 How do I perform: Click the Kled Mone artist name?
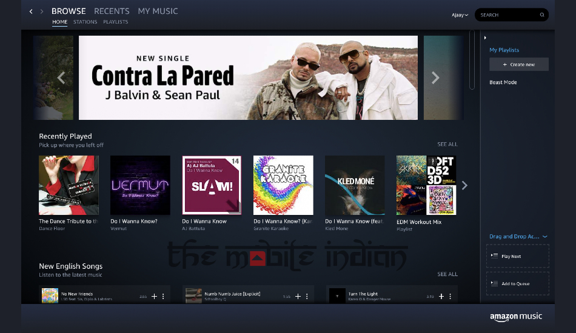click(x=337, y=228)
